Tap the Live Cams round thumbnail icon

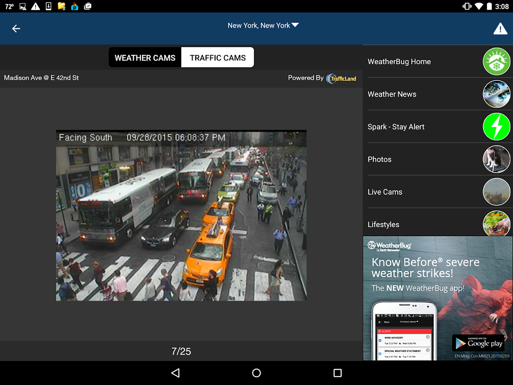(x=497, y=192)
